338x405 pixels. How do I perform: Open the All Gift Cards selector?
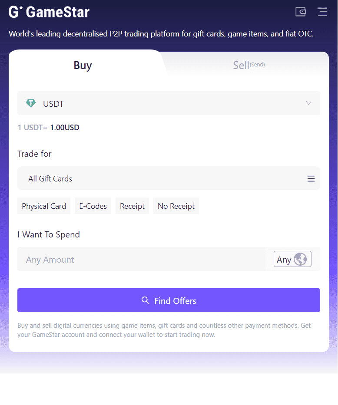tap(169, 178)
